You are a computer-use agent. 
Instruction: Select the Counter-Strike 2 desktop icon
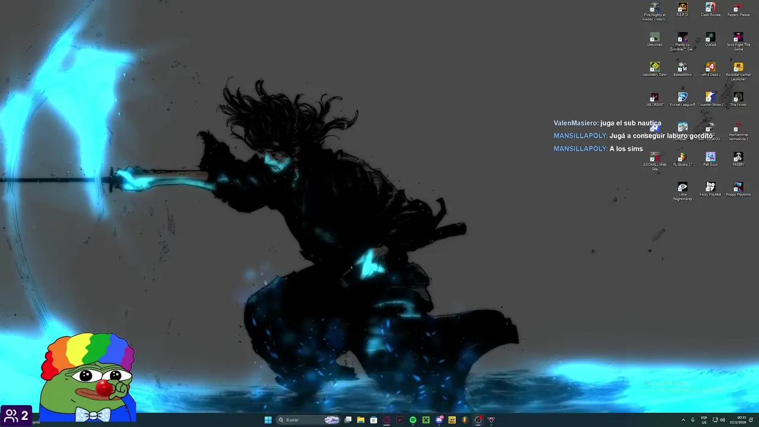710,99
